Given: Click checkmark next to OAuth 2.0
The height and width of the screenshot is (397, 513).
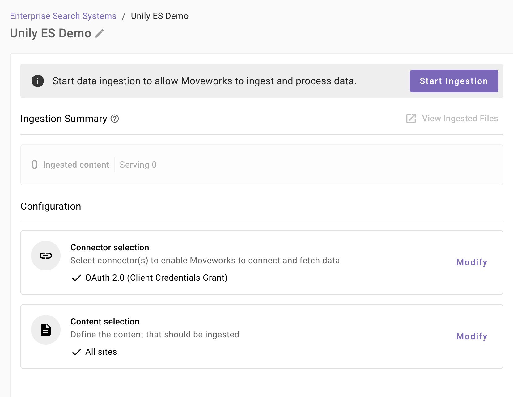Looking at the screenshot, I should [76, 278].
